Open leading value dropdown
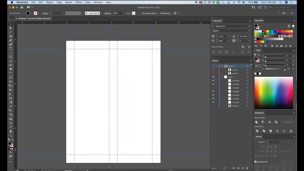 point(249,36)
